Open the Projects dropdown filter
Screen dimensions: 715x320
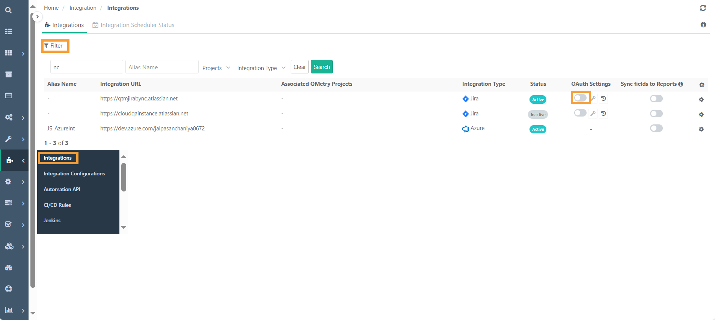(216, 68)
